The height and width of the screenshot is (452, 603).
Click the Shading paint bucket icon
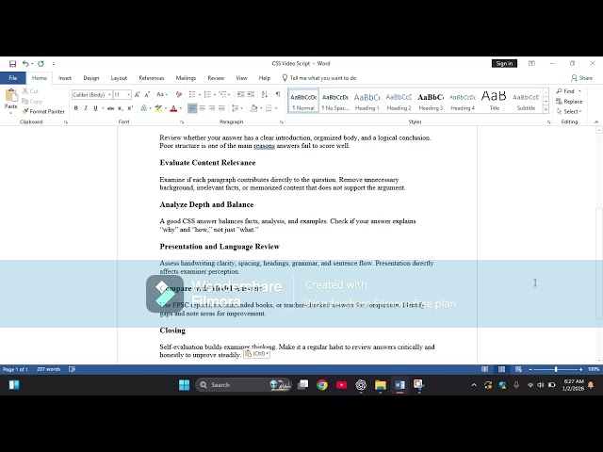tap(253, 108)
